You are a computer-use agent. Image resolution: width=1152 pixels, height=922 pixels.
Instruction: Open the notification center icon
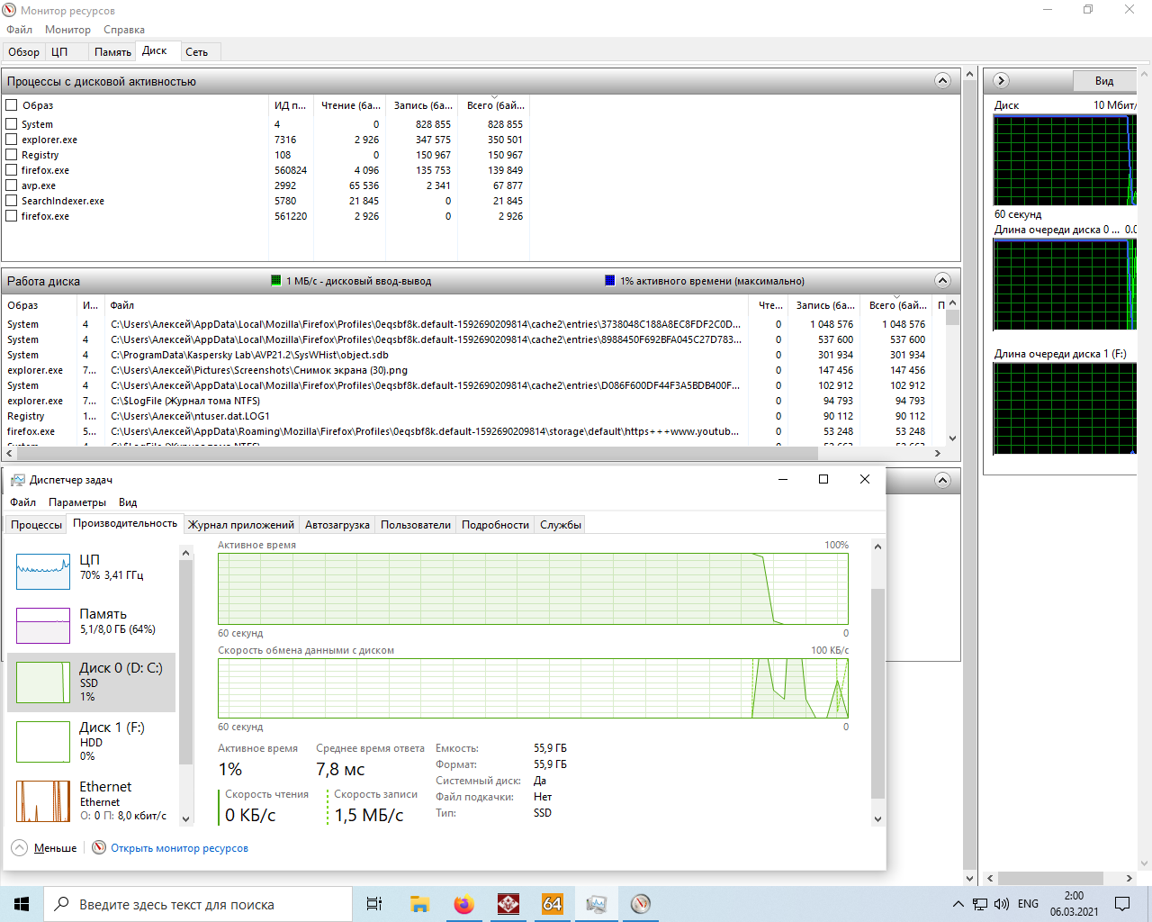[x=1122, y=904]
